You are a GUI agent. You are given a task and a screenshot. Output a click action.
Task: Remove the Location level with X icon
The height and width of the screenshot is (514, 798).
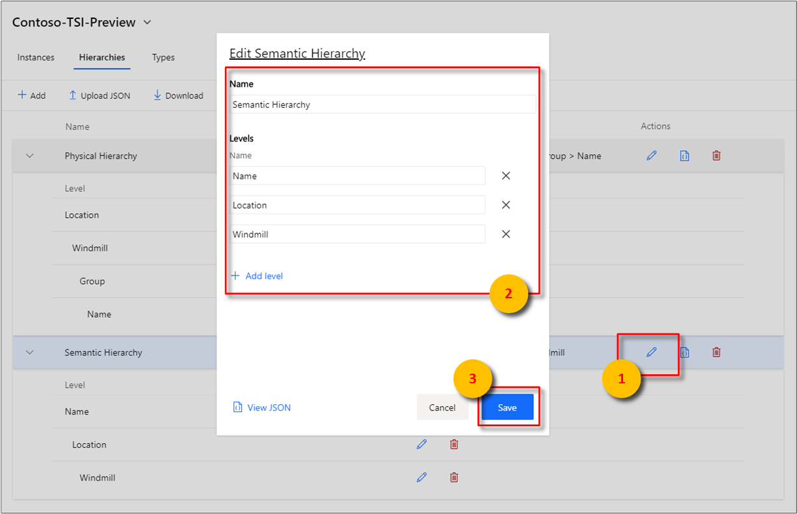[506, 205]
